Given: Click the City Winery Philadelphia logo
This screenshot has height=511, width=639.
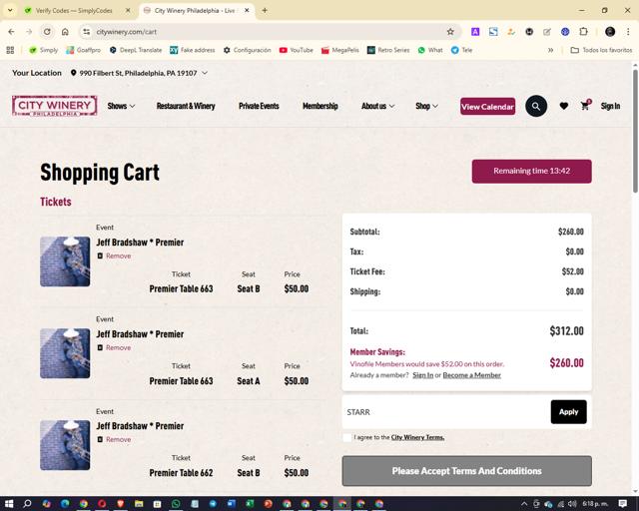Looking at the screenshot, I should click(55, 106).
